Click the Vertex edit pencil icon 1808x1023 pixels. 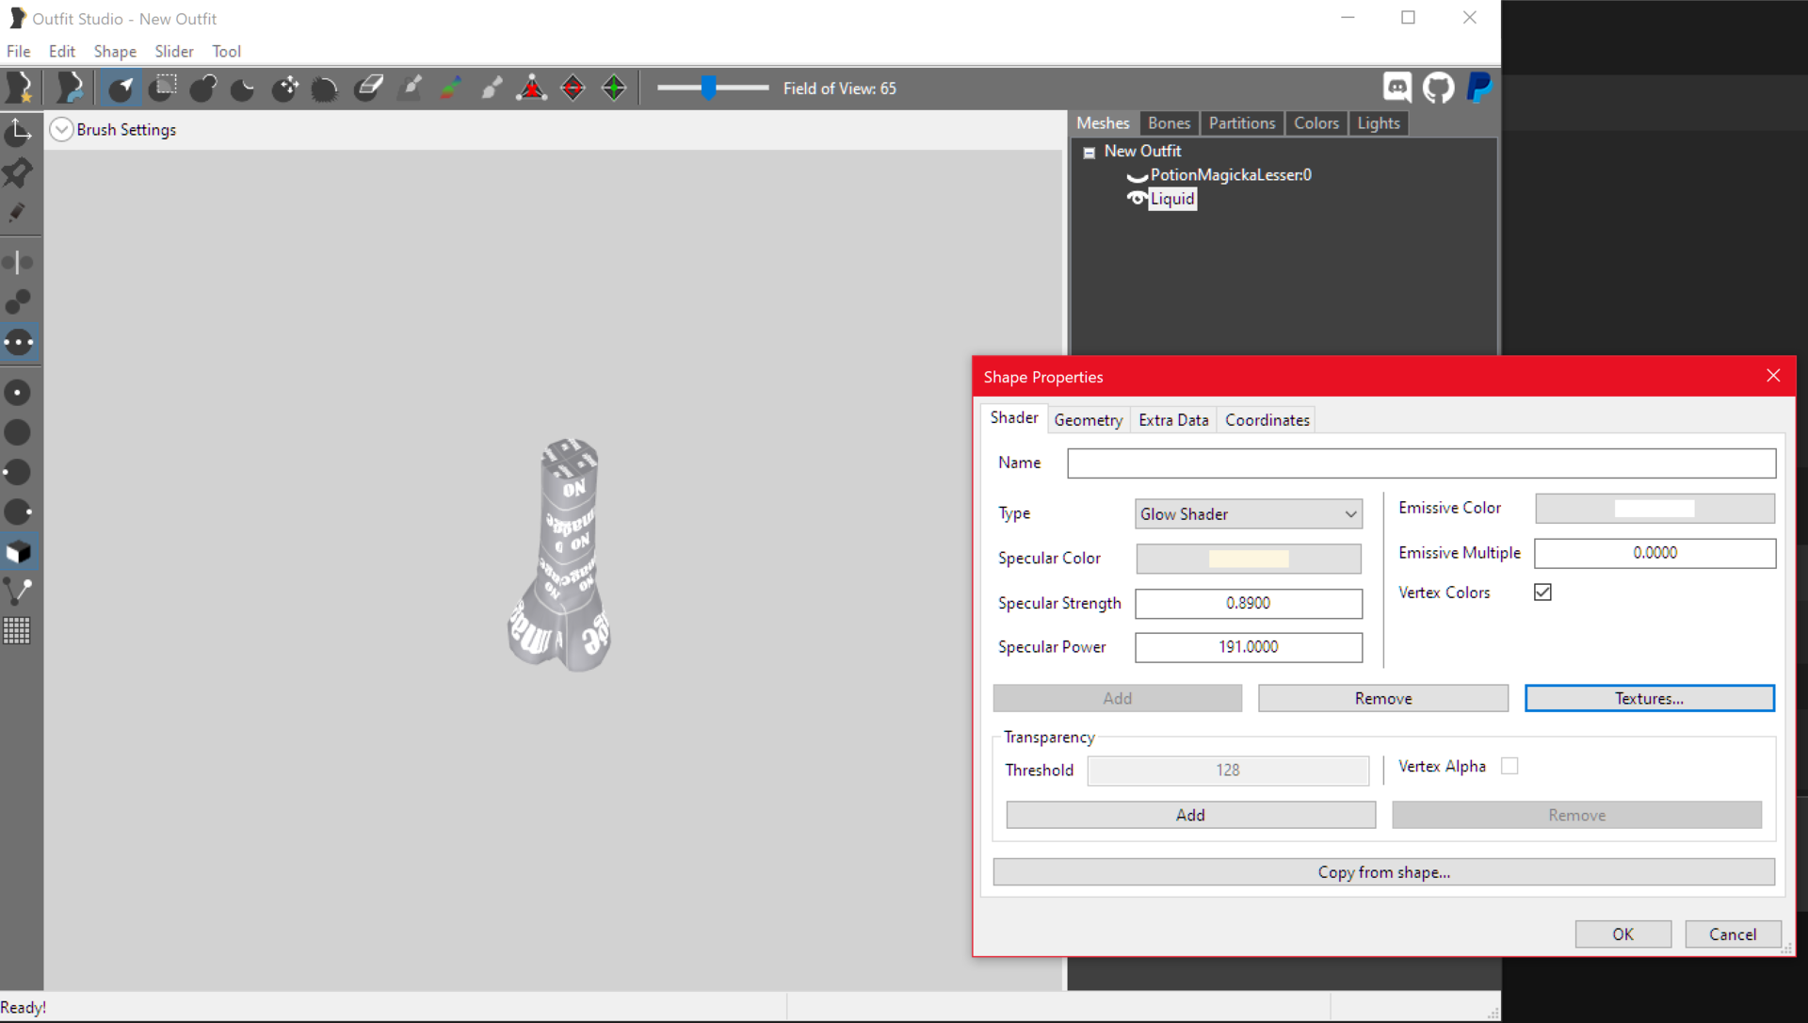point(18,213)
